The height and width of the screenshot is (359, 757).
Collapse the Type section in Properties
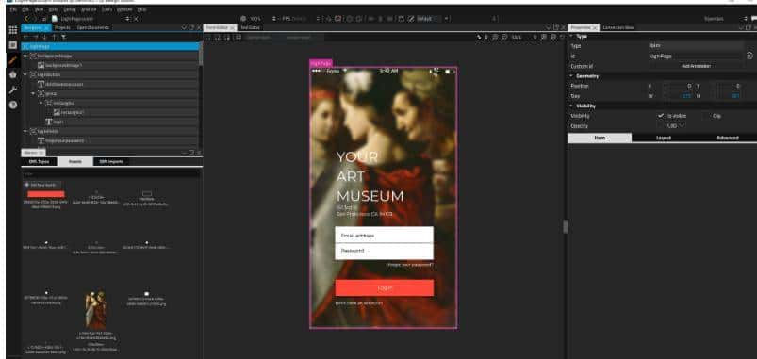[571, 36]
